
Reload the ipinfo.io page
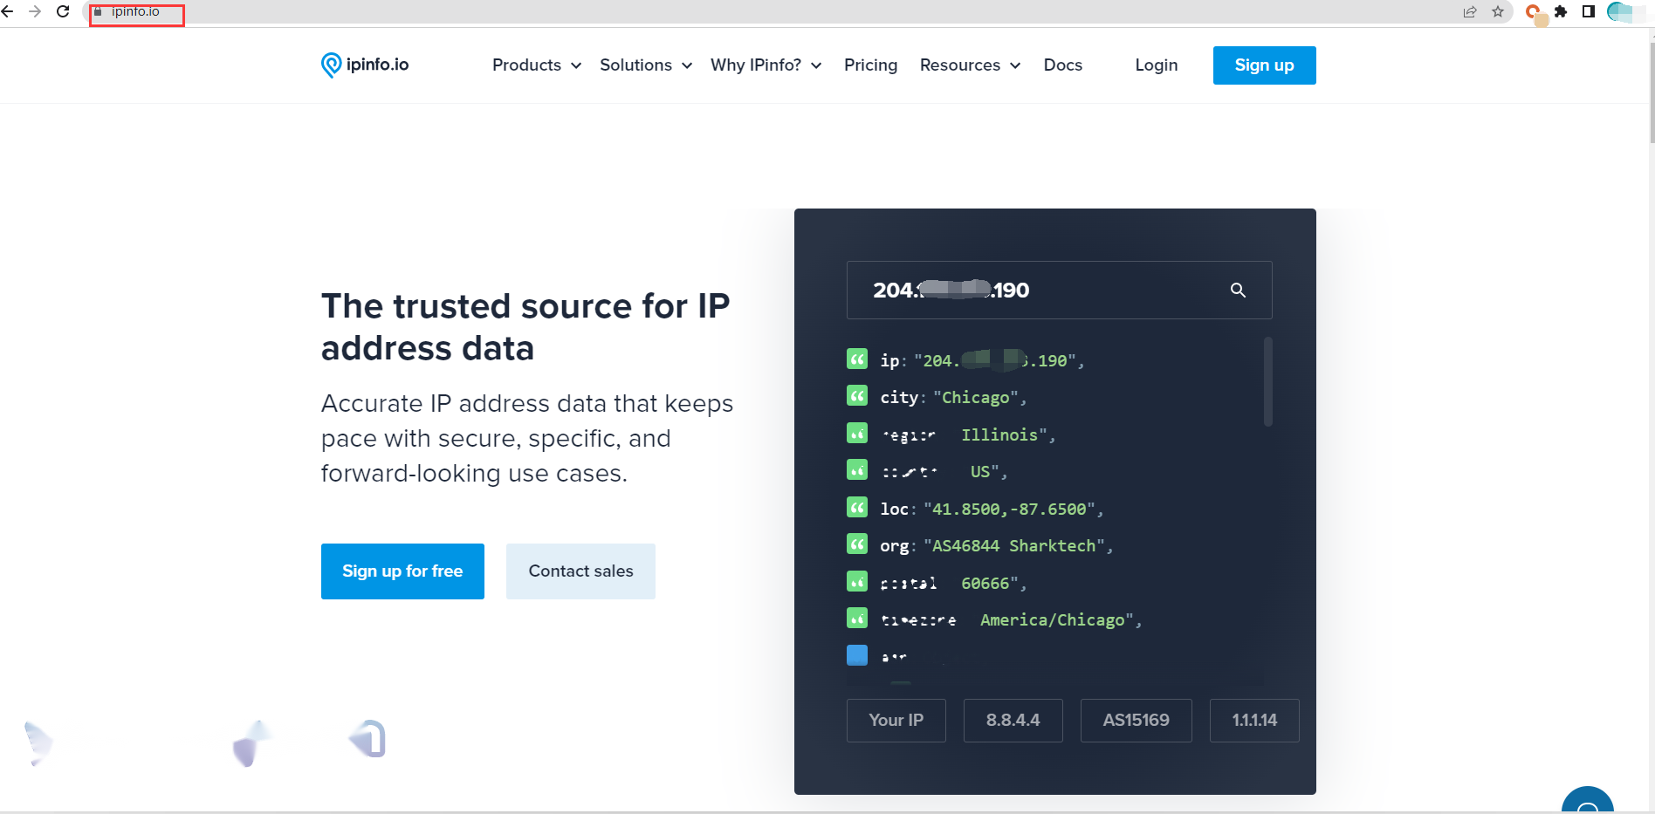[x=63, y=11]
